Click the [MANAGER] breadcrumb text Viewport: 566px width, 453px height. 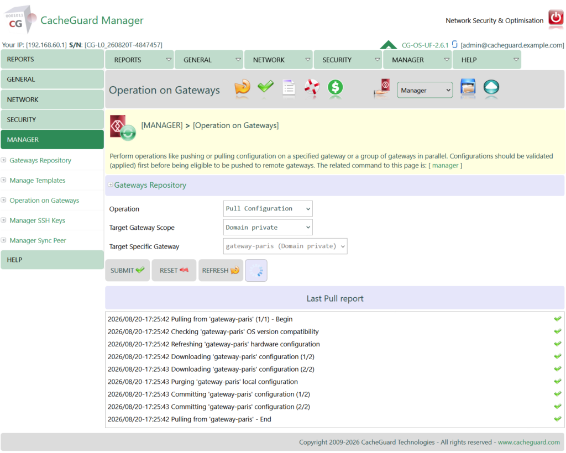(x=162, y=125)
